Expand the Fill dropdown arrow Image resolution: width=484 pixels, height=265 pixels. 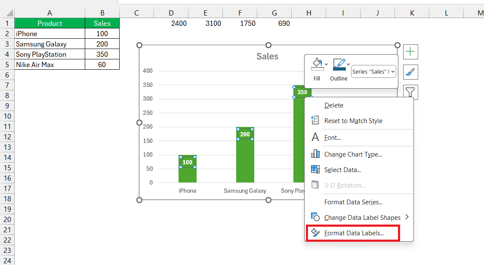pyautogui.click(x=326, y=65)
